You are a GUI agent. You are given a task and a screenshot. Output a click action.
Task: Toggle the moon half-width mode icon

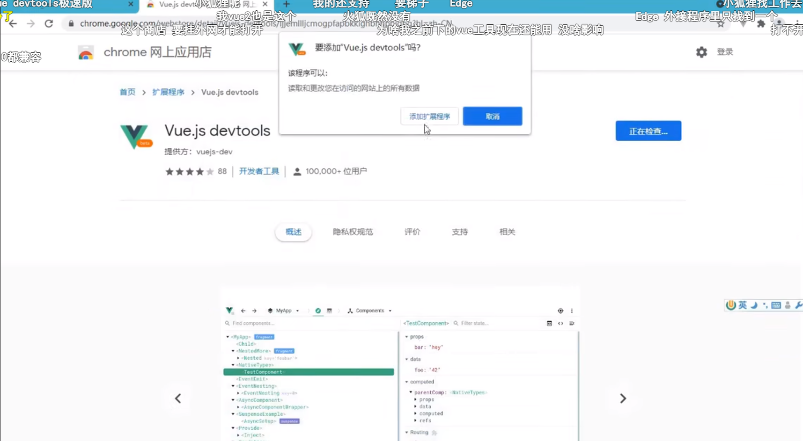click(754, 305)
